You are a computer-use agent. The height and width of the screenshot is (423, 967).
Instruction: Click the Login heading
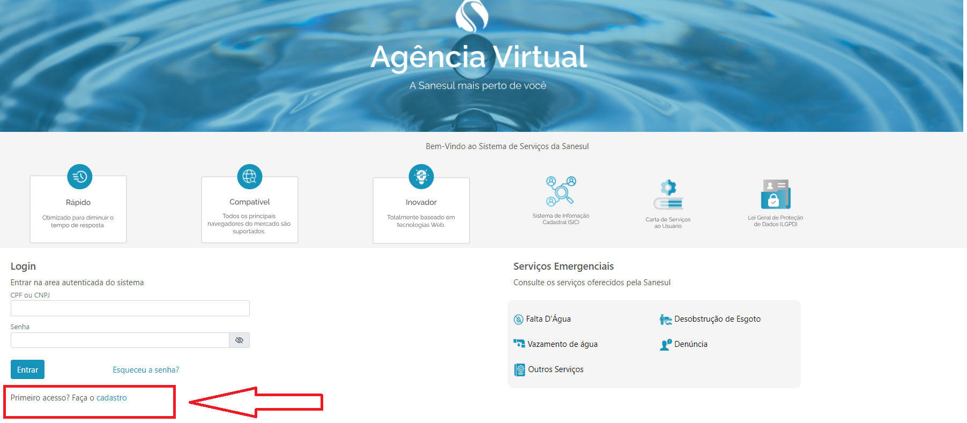[23, 266]
